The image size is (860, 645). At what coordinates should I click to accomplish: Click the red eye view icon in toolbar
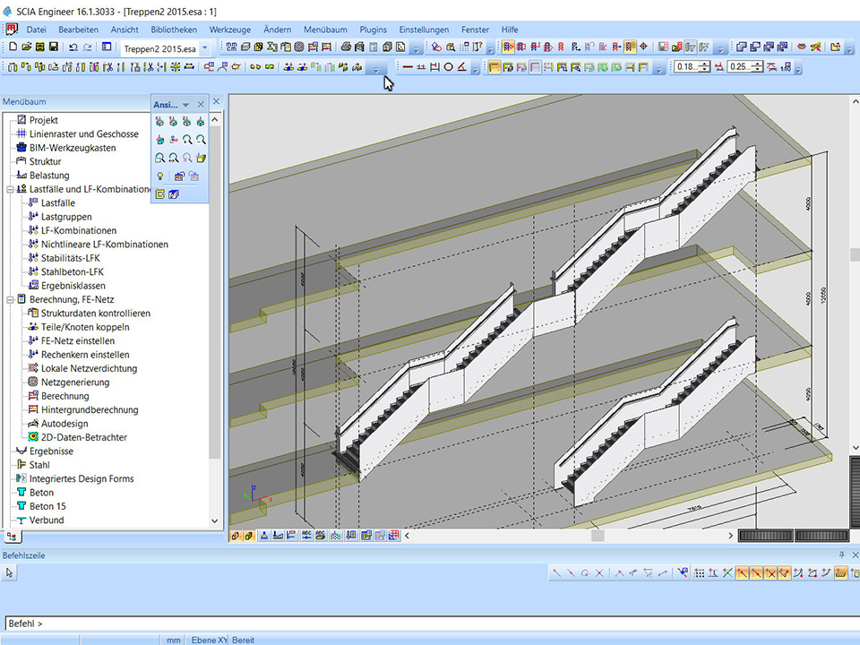coord(801,47)
